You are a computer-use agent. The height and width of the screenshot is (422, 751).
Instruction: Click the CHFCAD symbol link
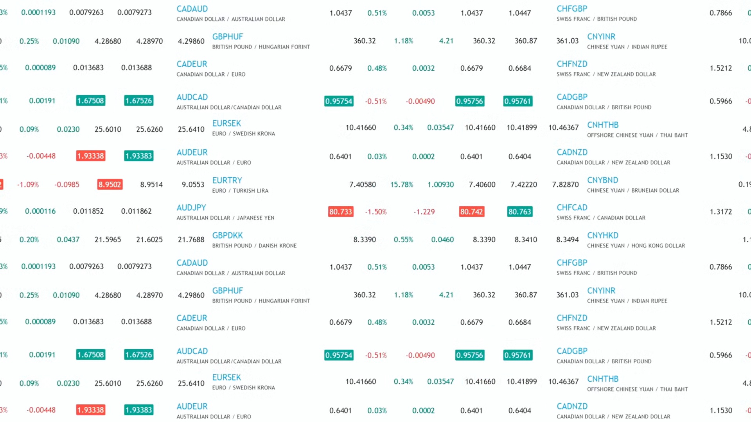[x=572, y=208]
